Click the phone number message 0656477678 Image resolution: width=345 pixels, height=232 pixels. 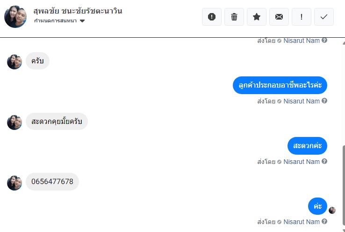(x=52, y=182)
